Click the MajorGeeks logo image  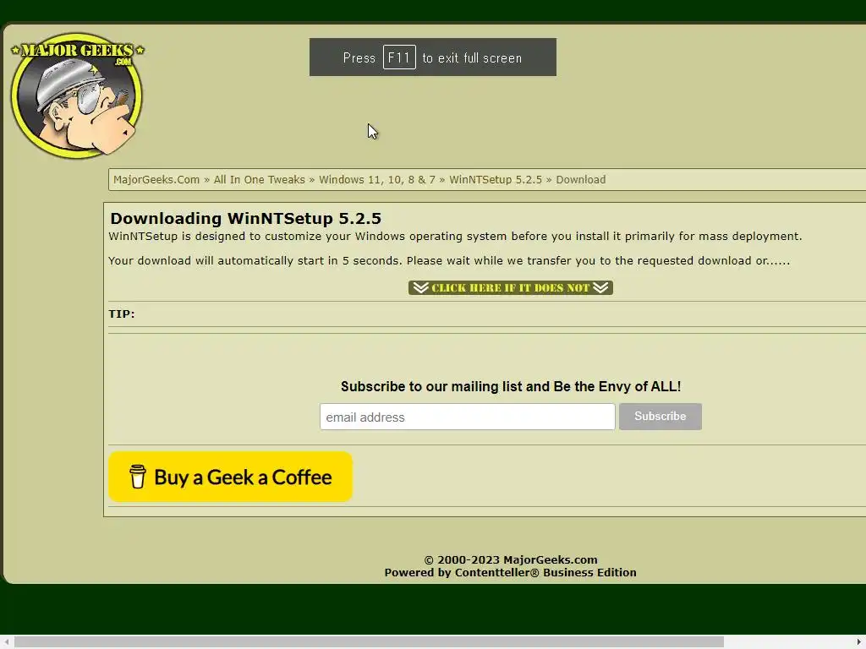tap(77, 95)
